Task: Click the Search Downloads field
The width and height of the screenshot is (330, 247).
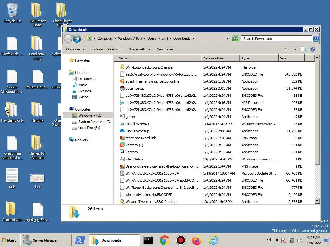Action: (277, 39)
